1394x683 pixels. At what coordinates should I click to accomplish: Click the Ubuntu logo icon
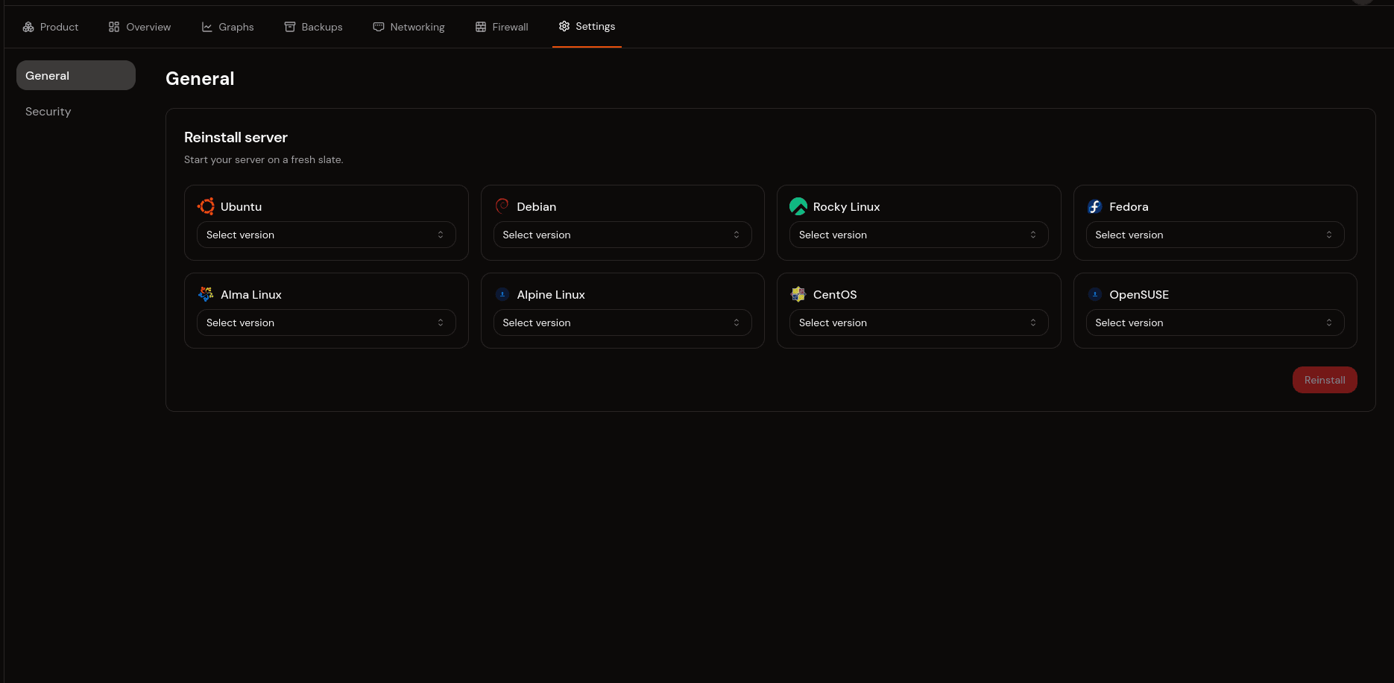[x=206, y=206]
